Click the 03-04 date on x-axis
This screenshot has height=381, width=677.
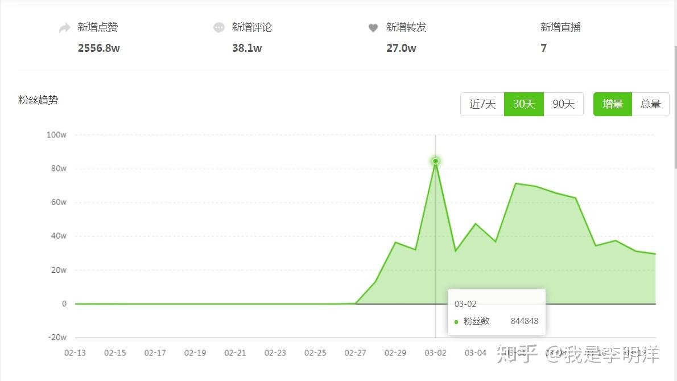point(476,353)
